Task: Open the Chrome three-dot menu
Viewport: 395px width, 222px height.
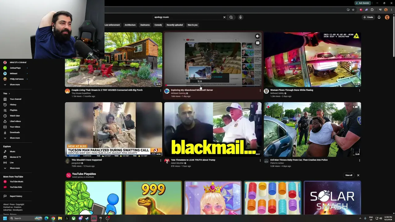Action: [x=391, y=10]
